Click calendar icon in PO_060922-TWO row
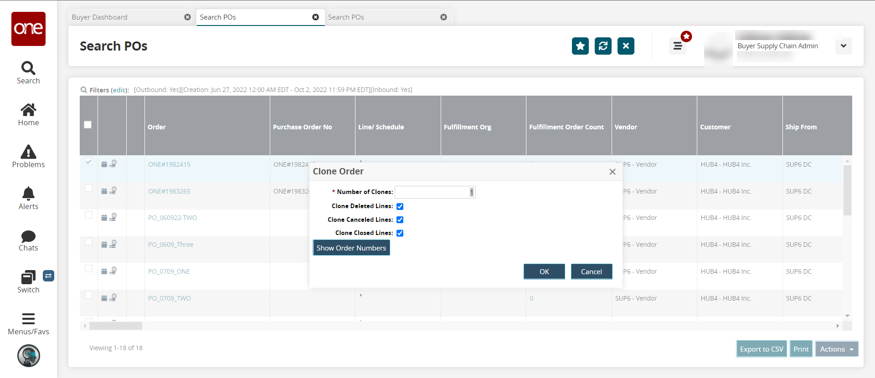The height and width of the screenshot is (378, 875). 104,218
